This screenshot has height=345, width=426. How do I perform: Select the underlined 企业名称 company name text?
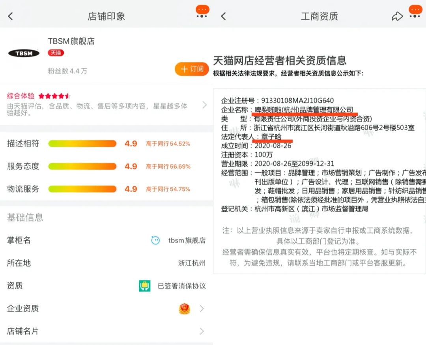tap(303, 109)
